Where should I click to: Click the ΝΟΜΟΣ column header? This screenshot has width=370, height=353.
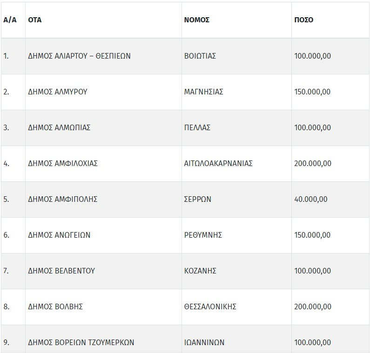click(197, 20)
